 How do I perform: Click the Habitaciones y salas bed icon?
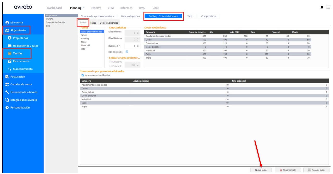(x=10, y=46)
